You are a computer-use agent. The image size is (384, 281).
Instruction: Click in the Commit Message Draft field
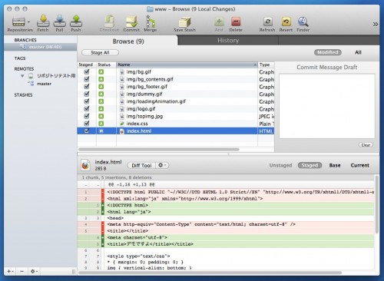tap(327, 106)
